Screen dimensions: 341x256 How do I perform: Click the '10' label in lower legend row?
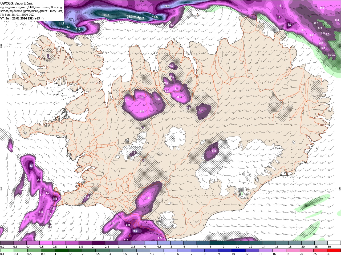(x=233, y=254)
